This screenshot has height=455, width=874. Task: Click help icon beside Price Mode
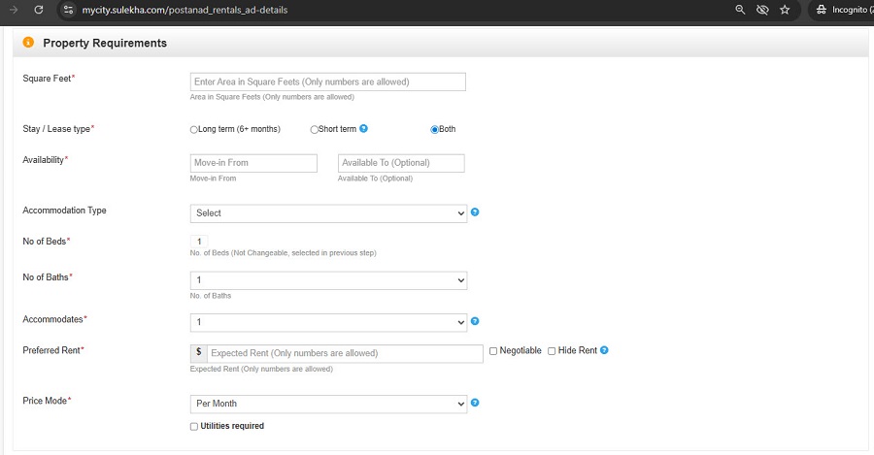475,403
